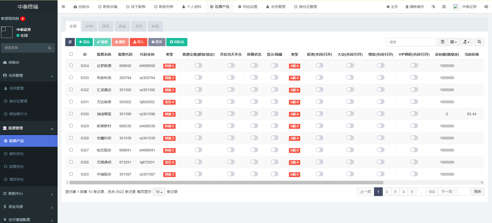Toggle 配资 switch for 欧莱新材 row
The width and height of the screenshot is (492, 223).
coord(320,126)
